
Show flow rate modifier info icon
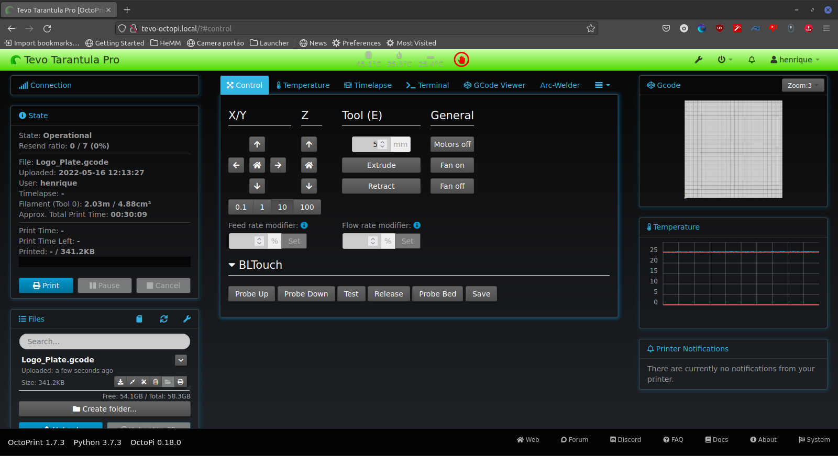[417, 225]
